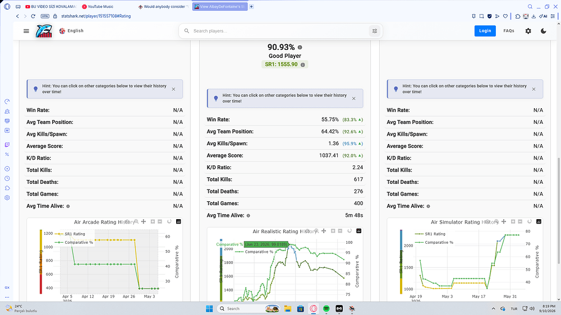Screen dimensions: 561x315
Task: Open the FAQs page
Action: point(509,31)
